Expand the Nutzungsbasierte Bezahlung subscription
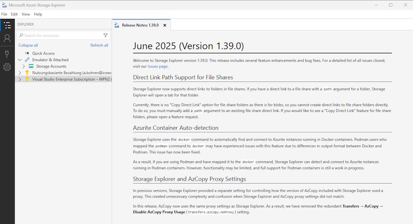 click(x=20, y=73)
